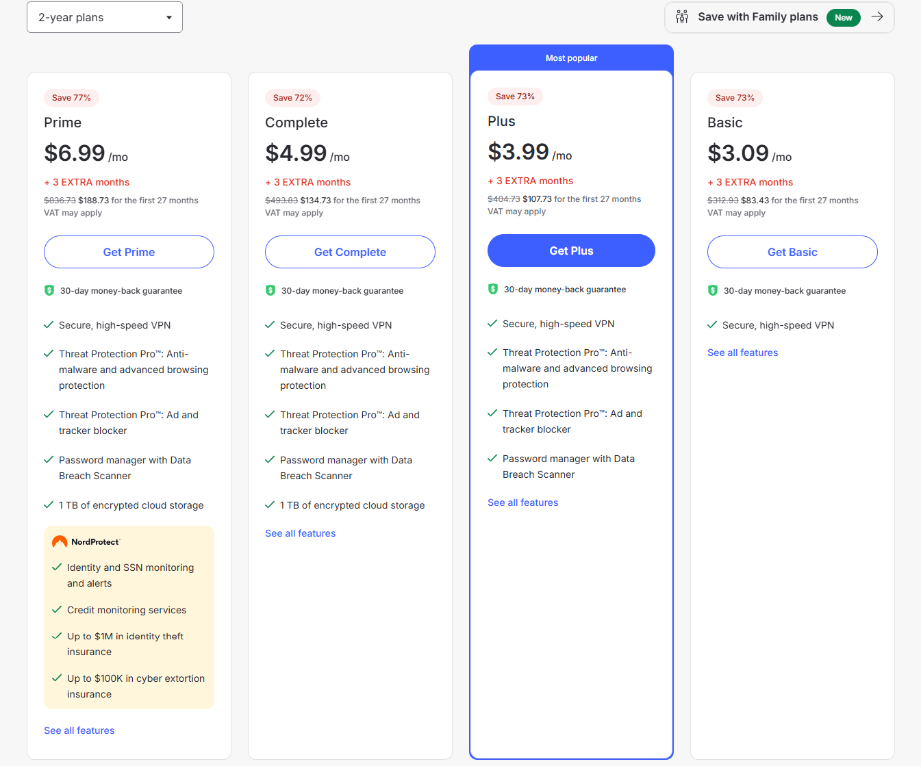This screenshot has height=766, width=921.
Task: Click checkmark beside Identity and SSN monitoring
Action: coord(57,567)
